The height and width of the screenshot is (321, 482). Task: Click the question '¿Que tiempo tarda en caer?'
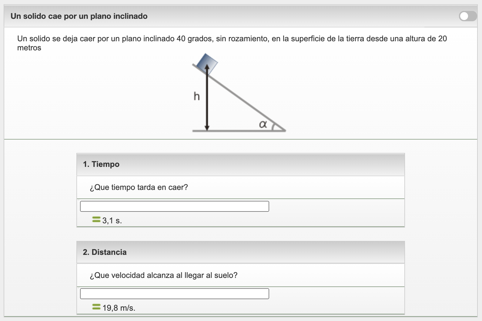coord(139,187)
